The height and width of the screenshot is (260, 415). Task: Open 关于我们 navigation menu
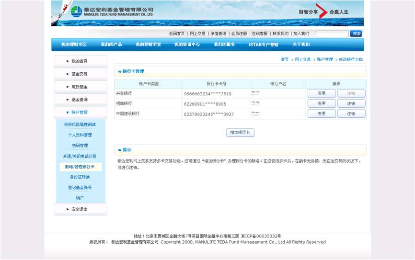(x=301, y=45)
